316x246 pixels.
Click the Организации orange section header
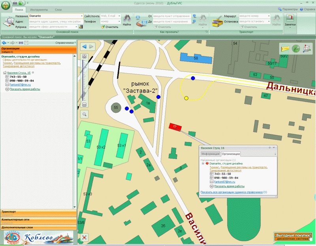38,50
